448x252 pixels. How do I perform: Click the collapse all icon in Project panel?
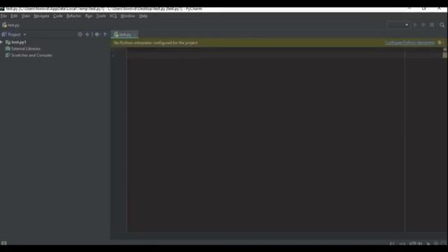coord(87,34)
